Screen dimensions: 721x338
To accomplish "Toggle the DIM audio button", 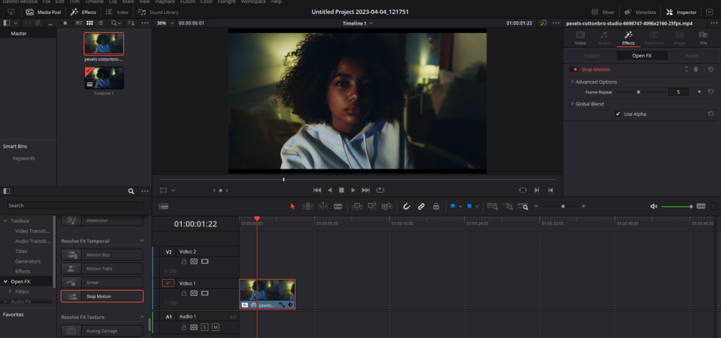I will (701, 207).
